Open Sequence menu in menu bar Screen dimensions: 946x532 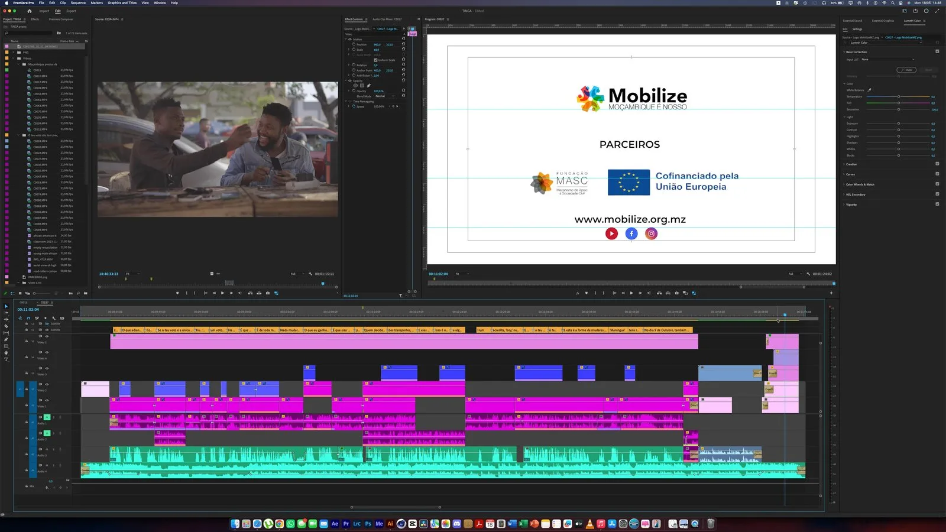(x=78, y=3)
